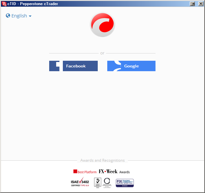Click the 'cTID - Pepperstone cTrader' title text
This screenshot has width=205, height=193.
[x=33, y=4]
